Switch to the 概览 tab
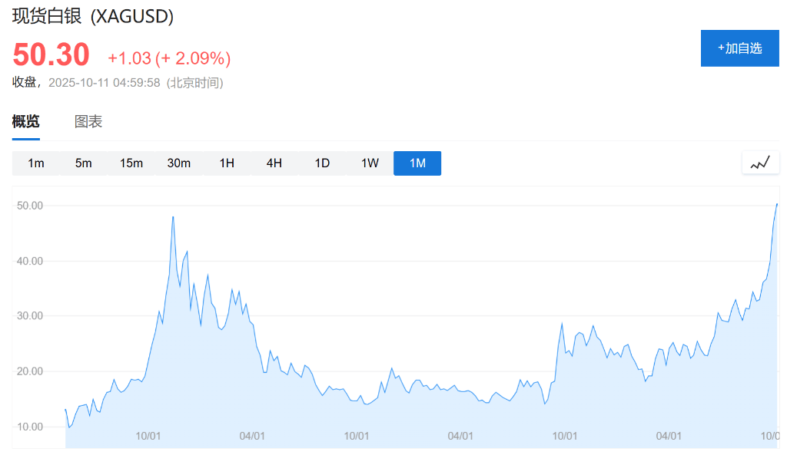Viewport: 787px width, 455px height. pyautogui.click(x=25, y=121)
